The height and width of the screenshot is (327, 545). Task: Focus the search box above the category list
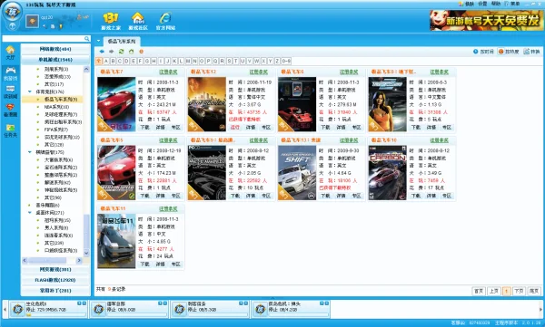click(43, 38)
